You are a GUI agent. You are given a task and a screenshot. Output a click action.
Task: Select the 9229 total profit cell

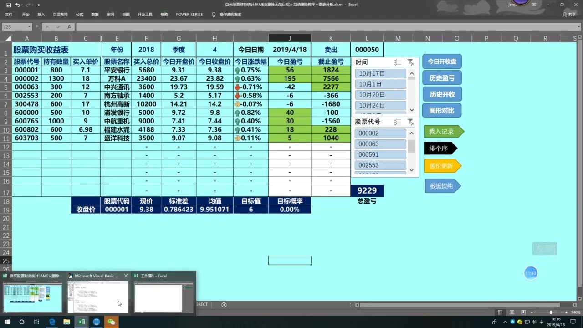367,191
